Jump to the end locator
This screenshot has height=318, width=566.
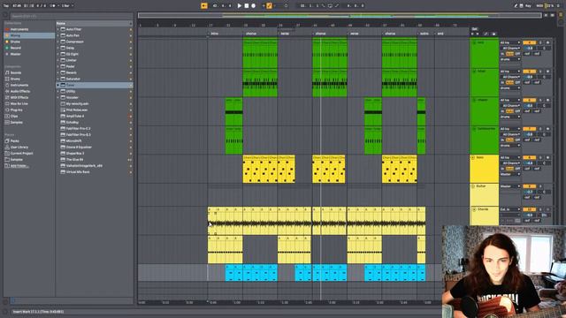tap(440, 34)
